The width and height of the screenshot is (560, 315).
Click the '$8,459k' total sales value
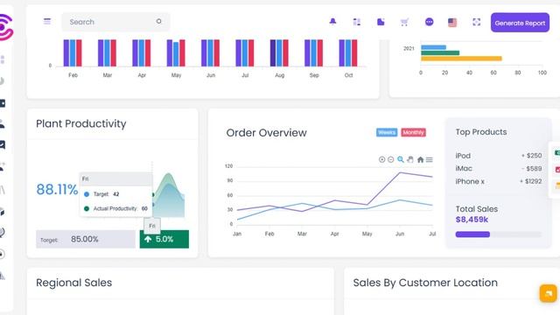(x=472, y=220)
